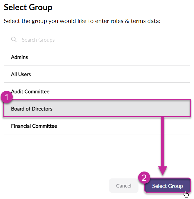Click the All Users text label
Image resolution: width=194 pixels, height=199 pixels.
click(21, 74)
